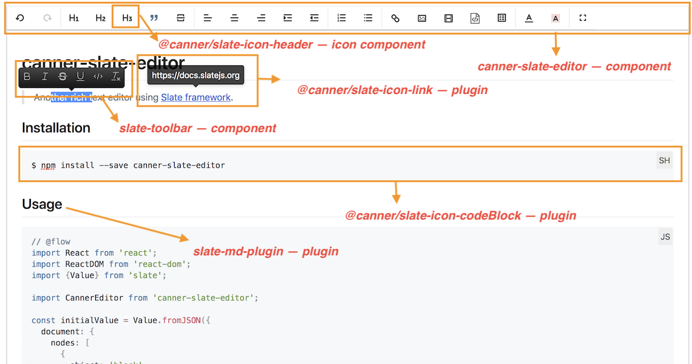The image size is (692, 364).
Task: Click the 'document: {' code line
Action: tap(67, 331)
